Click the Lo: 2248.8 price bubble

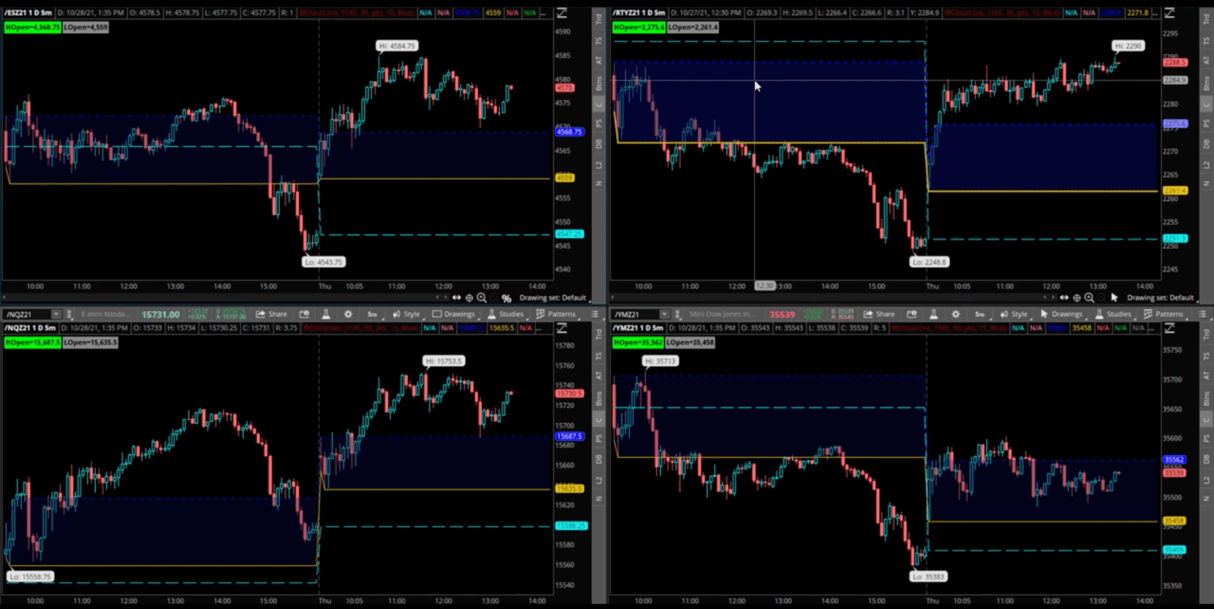pos(929,262)
